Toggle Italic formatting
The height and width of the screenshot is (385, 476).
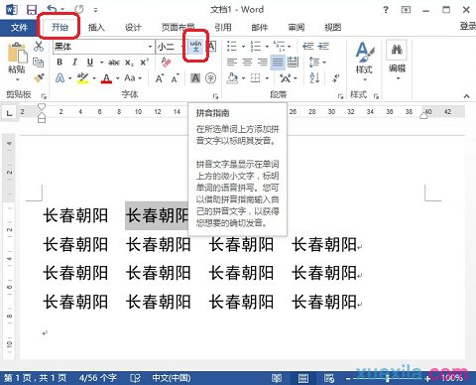(74, 62)
